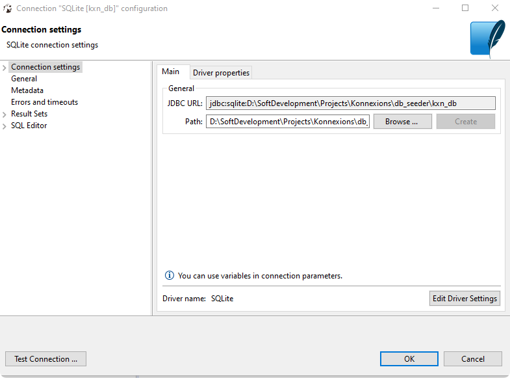Expand the Result Sets tree node
The image size is (510, 378).
pyautogui.click(x=5, y=115)
